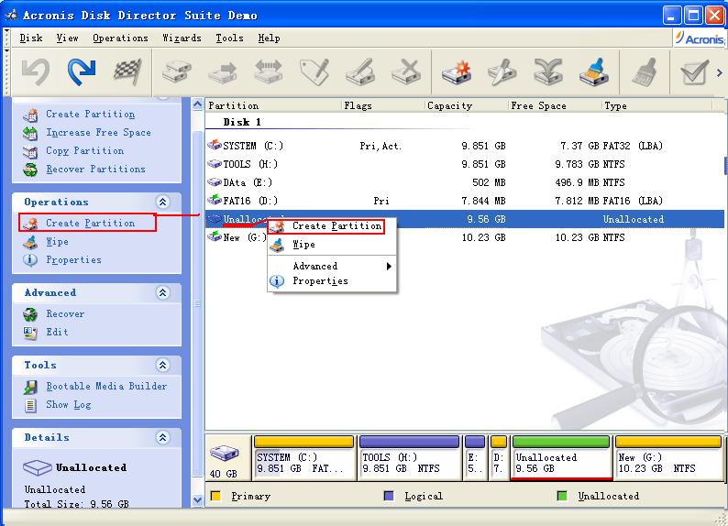
Task: Select New (G:) block in disk map
Action: click(x=668, y=457)
